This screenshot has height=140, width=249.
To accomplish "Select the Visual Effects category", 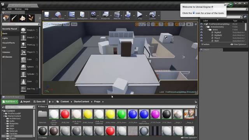I will point(9,43).
